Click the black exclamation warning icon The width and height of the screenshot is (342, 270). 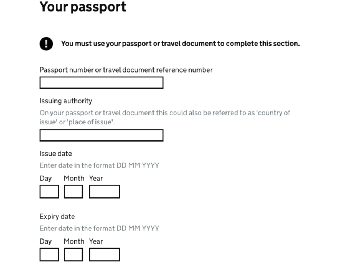pyautogui.click(x=46, y=44)
